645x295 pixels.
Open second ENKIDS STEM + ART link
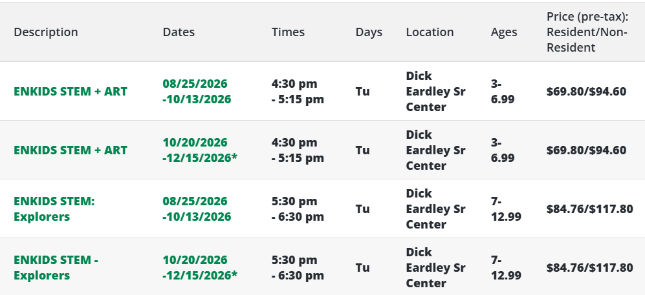pyautogui.click(x=71, y=150)
